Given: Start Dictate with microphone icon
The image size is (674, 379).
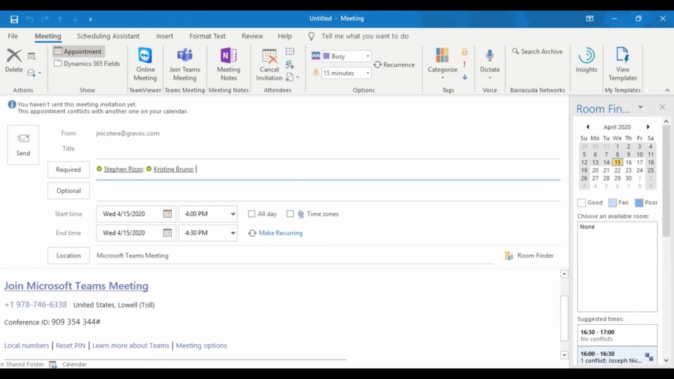Looking at the screenshot, I should [x=490, y=56].
